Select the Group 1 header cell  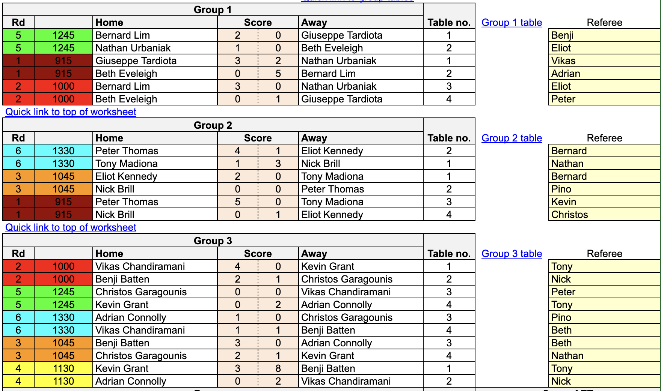pyautogui.click(x=213, y=10)
